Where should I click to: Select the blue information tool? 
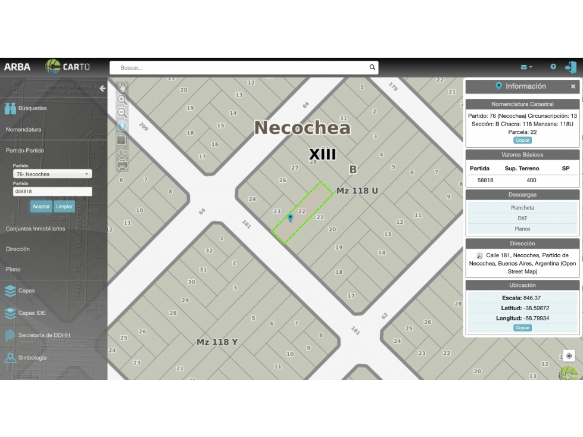point(122,126)
